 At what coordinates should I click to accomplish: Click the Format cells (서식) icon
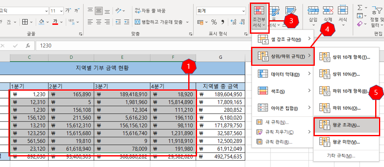coord(343,11)
